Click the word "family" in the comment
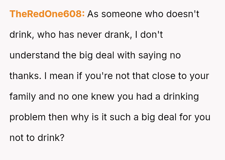This screenshot has height=160, width=225. (22, 97)
